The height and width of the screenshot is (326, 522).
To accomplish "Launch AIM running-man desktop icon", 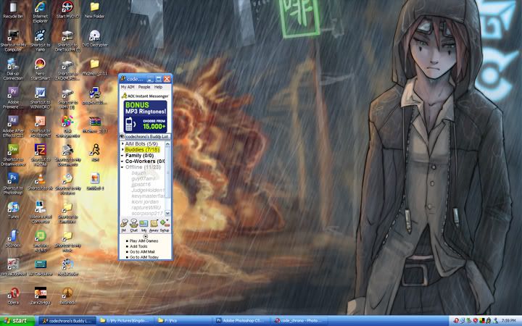I will pos(95,153).
